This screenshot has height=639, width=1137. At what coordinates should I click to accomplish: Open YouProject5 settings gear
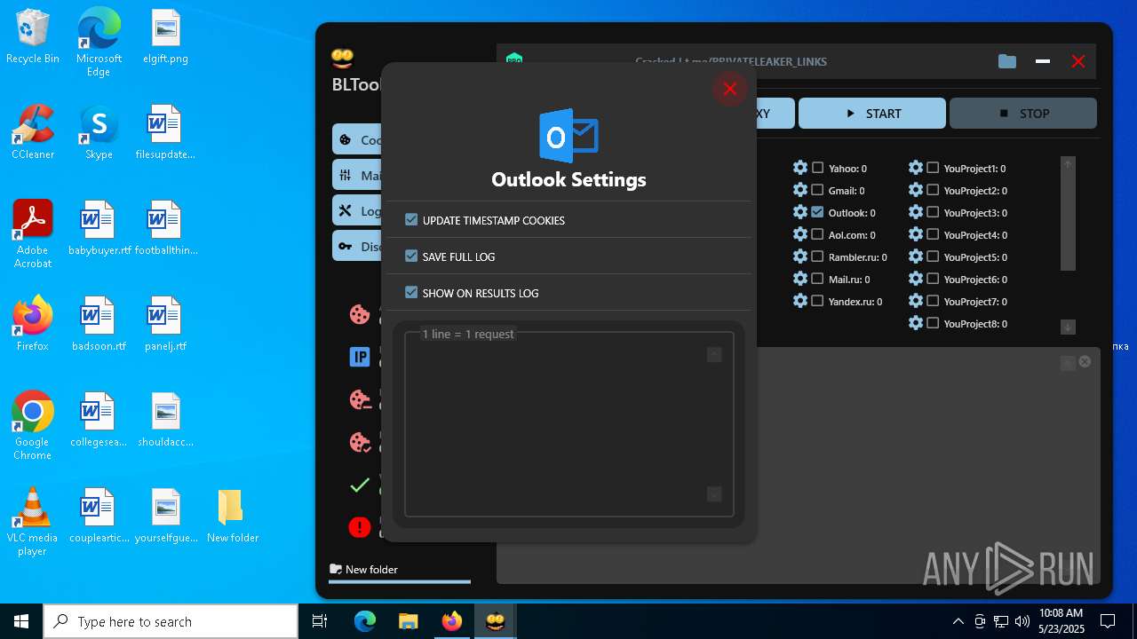[916, 256]
